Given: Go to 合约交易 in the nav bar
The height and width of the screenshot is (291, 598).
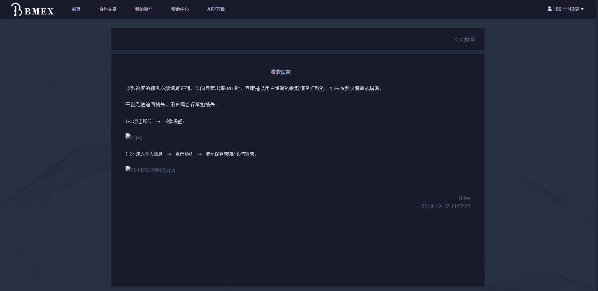Looking at the screenshot, I should [107, 9].
